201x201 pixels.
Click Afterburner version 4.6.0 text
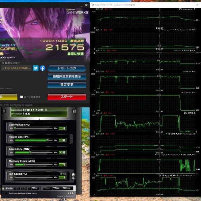point(70,193)
